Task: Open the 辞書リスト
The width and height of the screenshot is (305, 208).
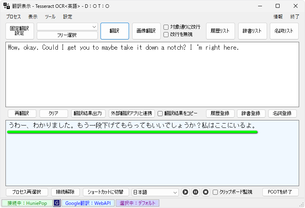Action: click(x=253, y=31)
